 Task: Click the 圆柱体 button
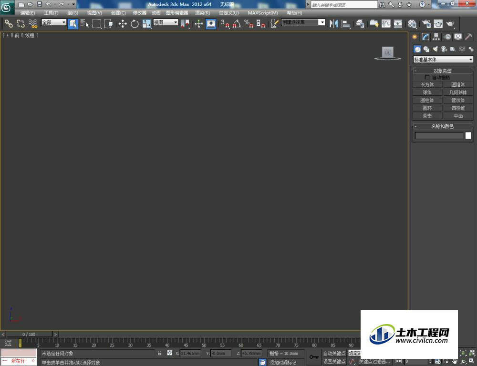click(x=427, y=100)
